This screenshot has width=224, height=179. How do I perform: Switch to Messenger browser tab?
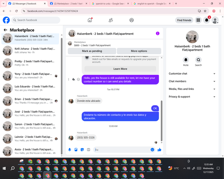[x=27, y=4]
